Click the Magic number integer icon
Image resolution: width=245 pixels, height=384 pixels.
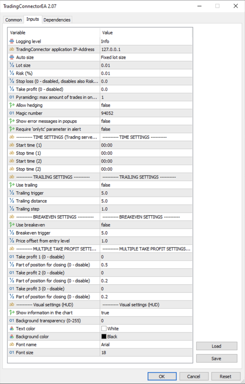click(12, 113)
